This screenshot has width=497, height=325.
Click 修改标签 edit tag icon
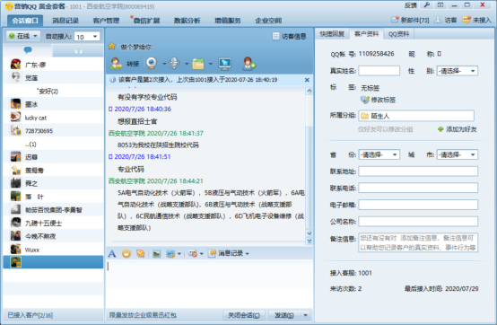point(378,100)
